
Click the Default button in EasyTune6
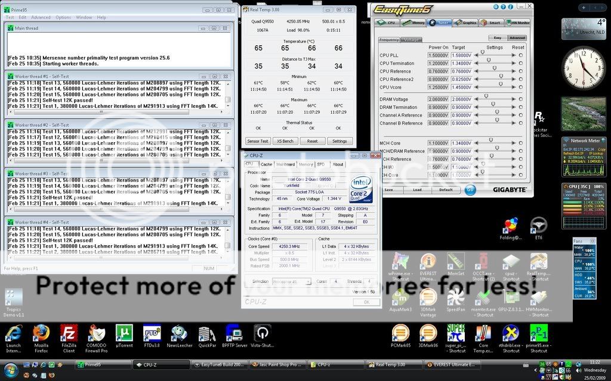tap(446, 190)
